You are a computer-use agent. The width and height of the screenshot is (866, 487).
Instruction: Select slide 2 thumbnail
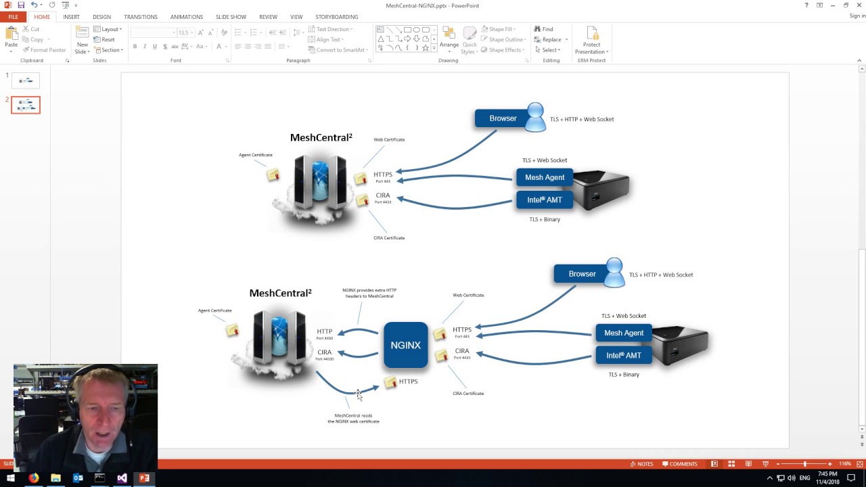point(26,105)
